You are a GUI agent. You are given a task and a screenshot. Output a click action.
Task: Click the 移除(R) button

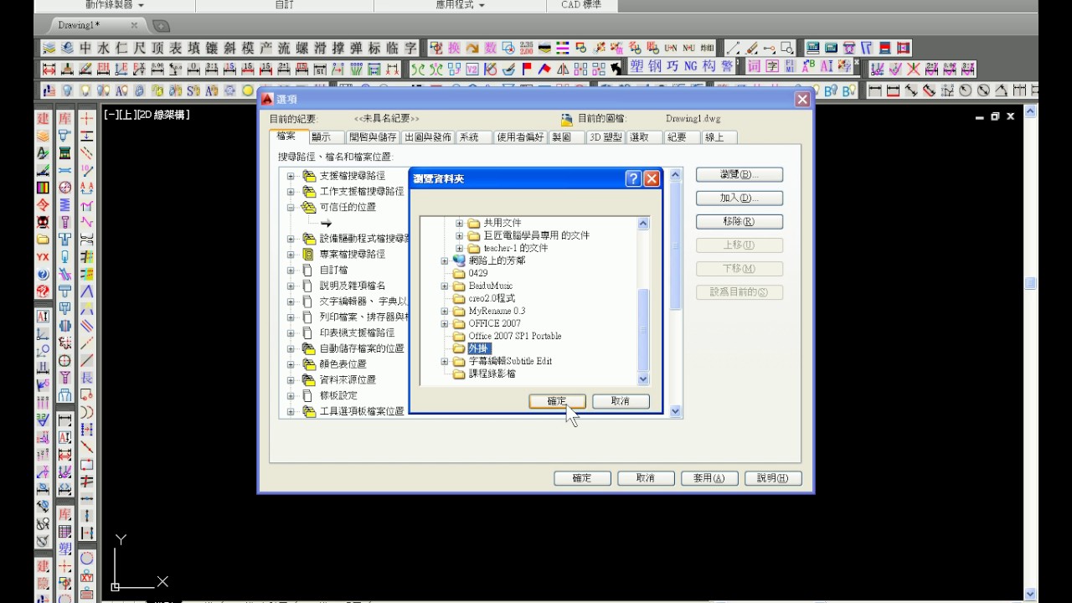tap(740, 221)
